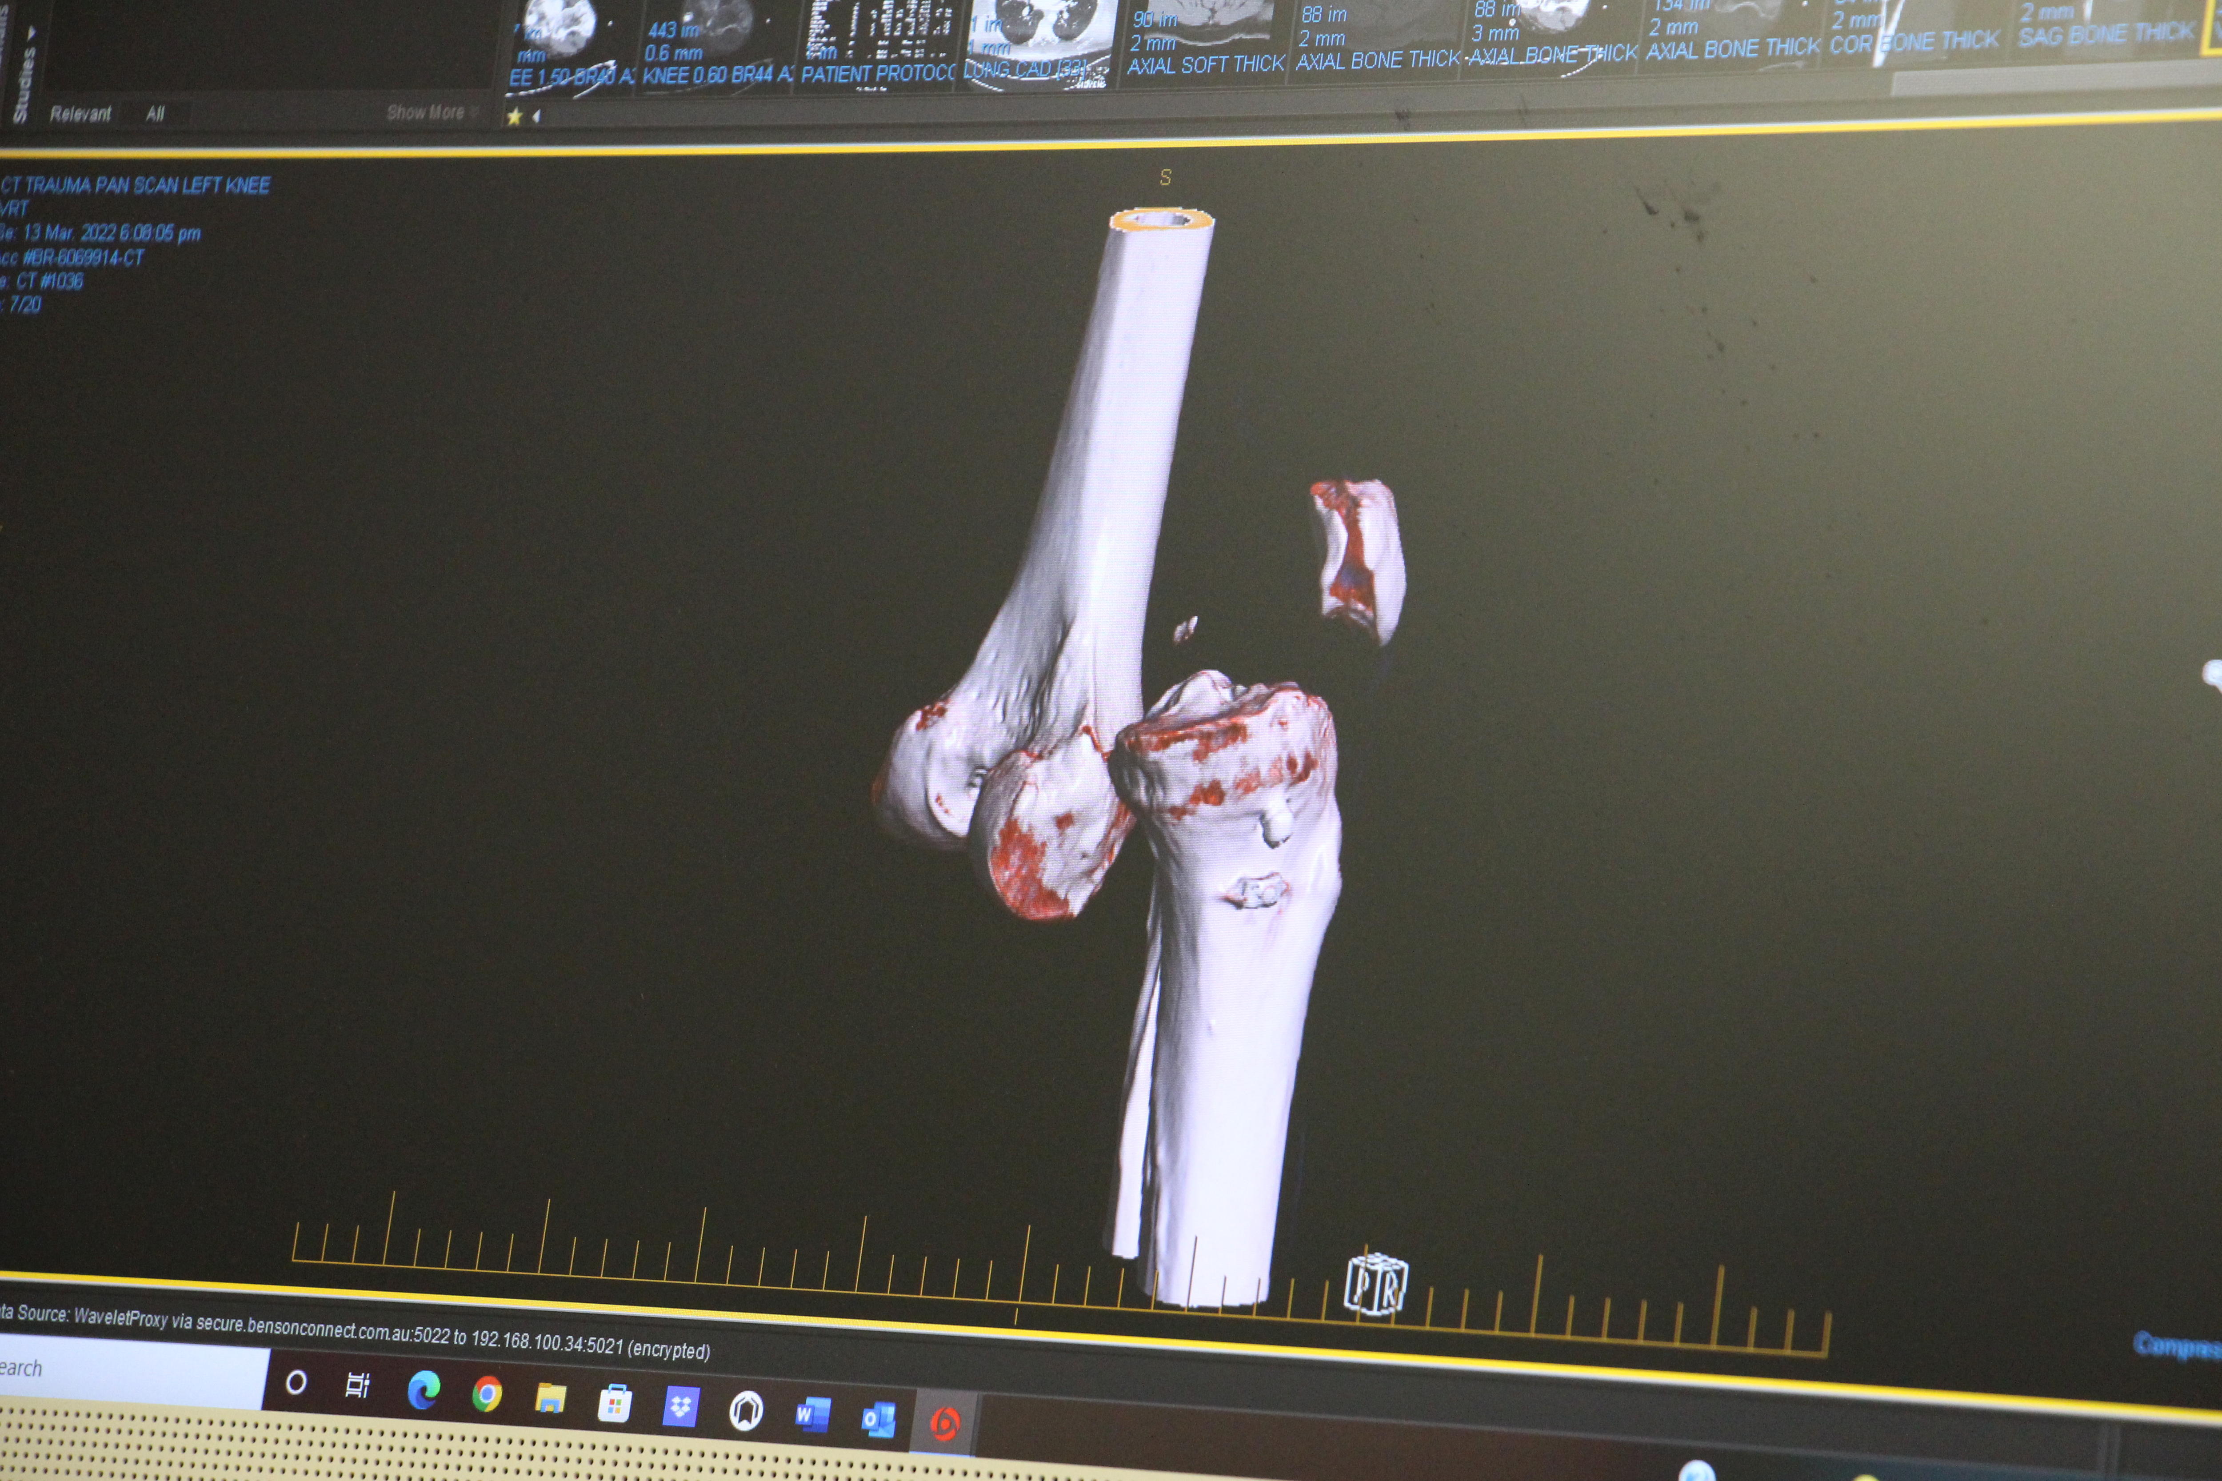Switch to the All studies tab
This screenshot has width=2222, height=1481.
[x=155, y=114]
